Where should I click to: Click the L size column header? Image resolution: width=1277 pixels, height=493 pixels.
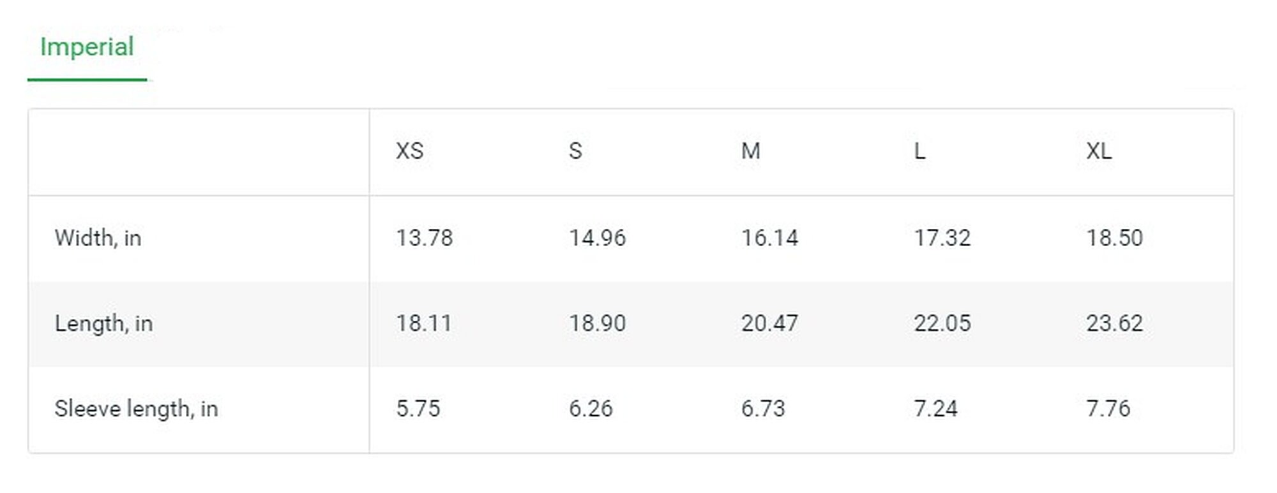(x=920, y=151)
